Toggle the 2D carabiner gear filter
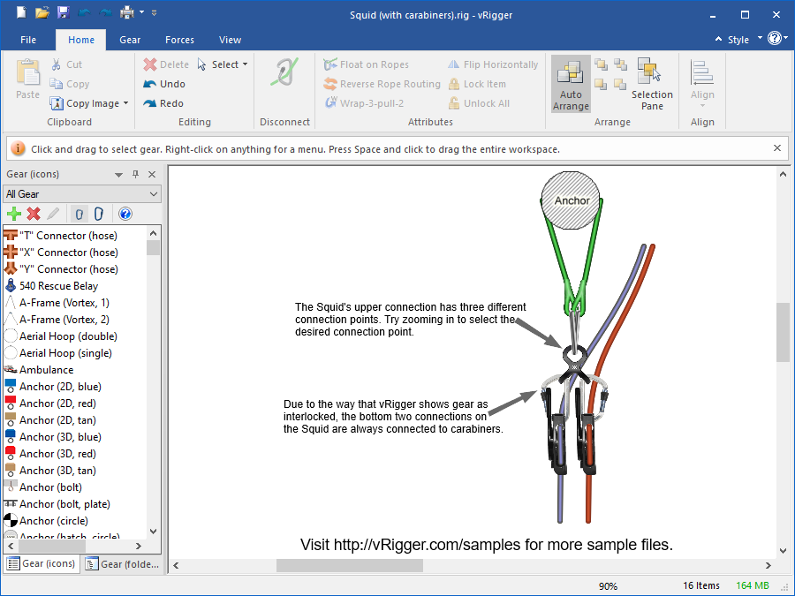The width and height of the screenshot is (795, 596). pyautogui.click(x=78, y=213)
